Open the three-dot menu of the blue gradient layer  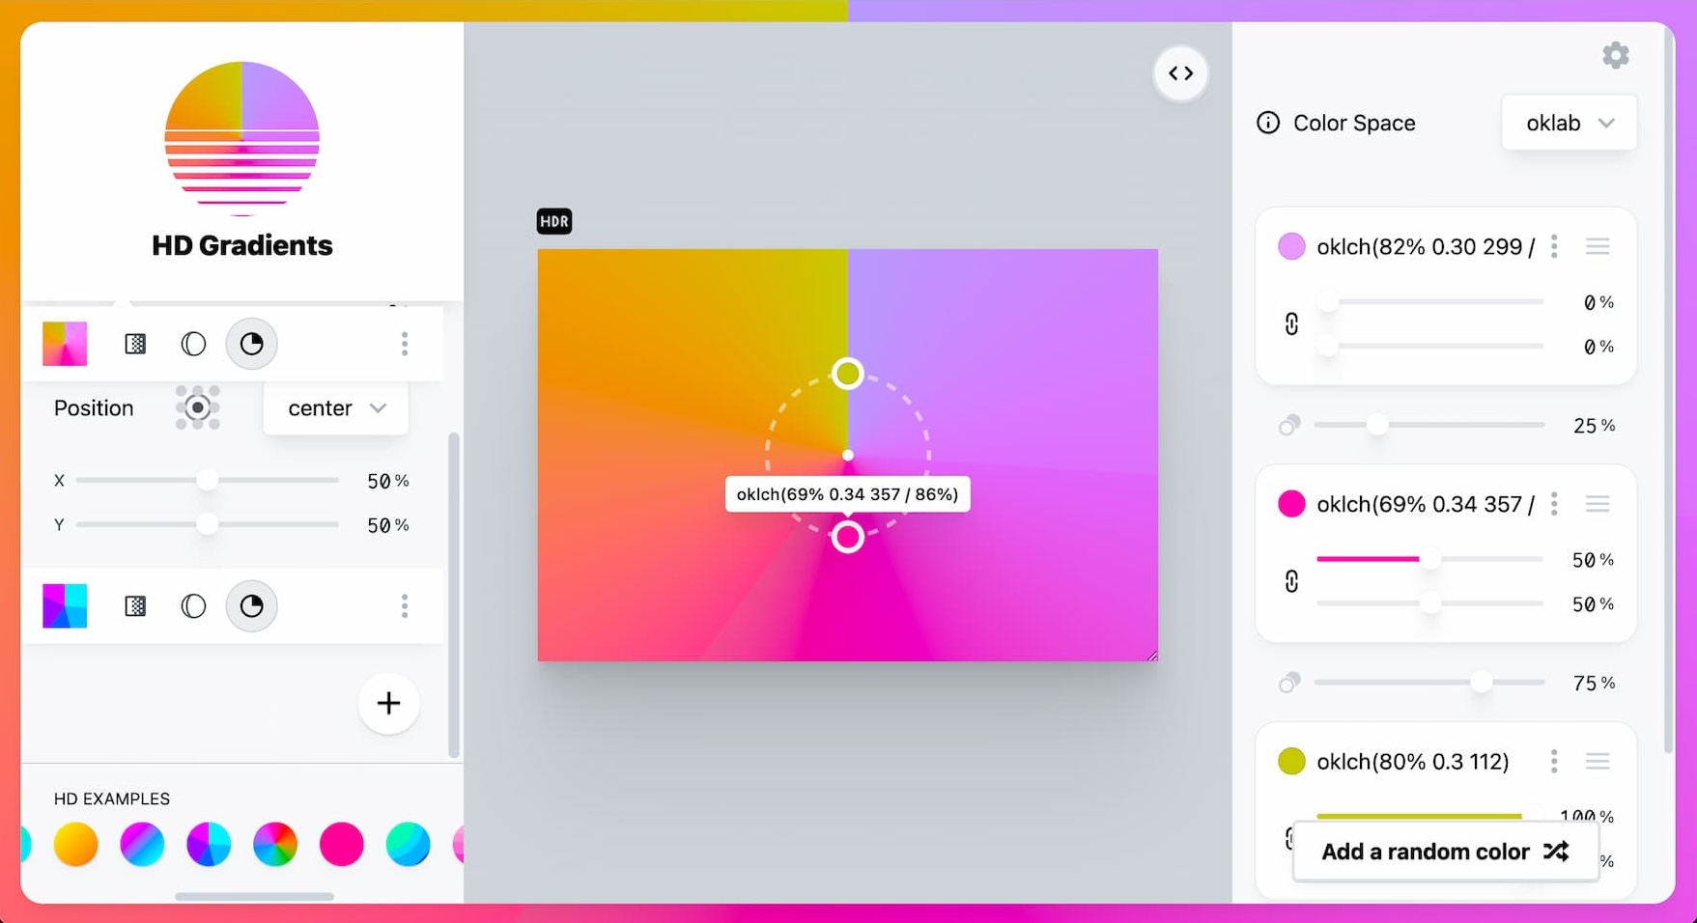405,606
